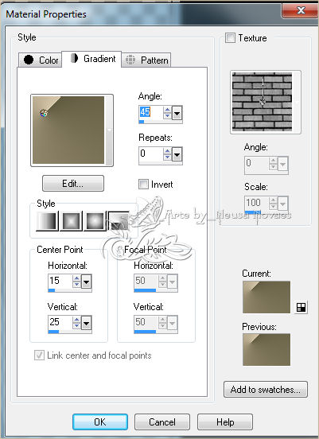Open the Texture Angle dropdown arrow
This screenshot has width=319, height=439.
coord(283,164)
